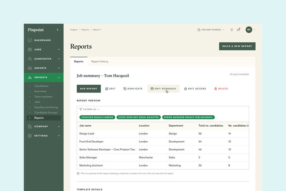Viewport: 286px width, 191px height.
Task: Click the Hiring manager equals Tom Hacquoil tag
Action: pyautogui.click(x=188, y=117)
